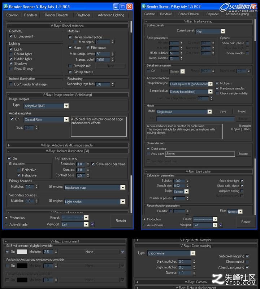Click Save button for irradiance map

coord(223,111)
